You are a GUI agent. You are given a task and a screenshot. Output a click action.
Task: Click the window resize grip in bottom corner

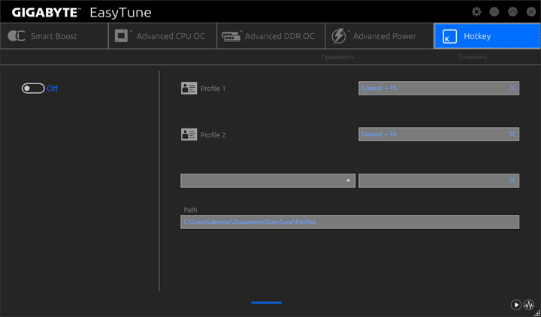538,313
